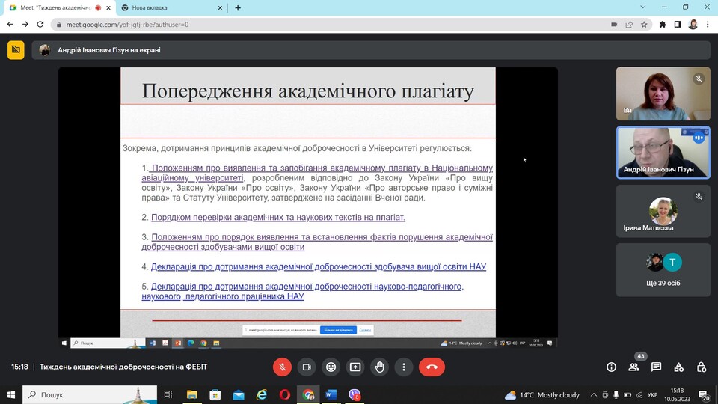Unmute the microphone in Meet
This screenshot has width=718, height=404.
[x=282, y=367]
